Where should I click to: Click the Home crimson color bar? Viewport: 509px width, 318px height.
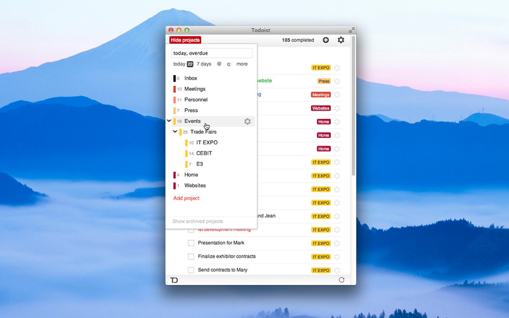174,175
